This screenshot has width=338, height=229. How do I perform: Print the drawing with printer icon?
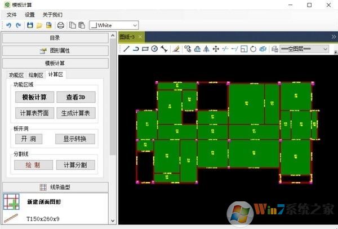pos(61,25)
